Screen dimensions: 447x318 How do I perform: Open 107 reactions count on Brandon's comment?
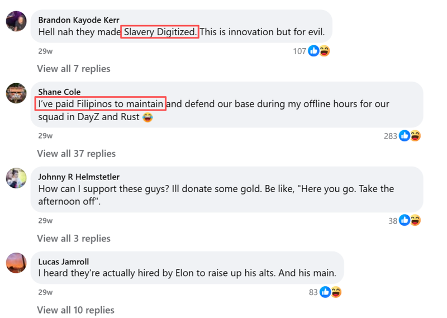point(299,51)
